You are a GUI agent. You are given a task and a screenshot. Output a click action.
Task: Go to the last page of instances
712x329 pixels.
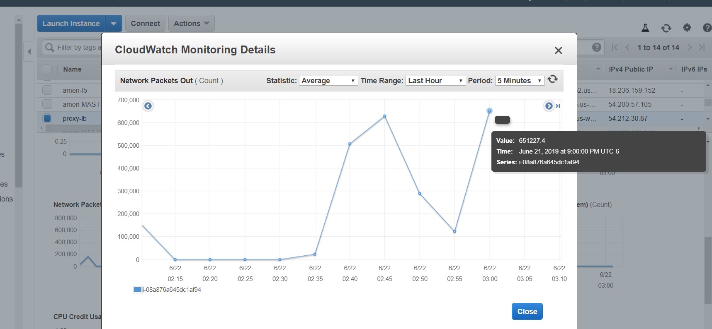pyautogui.click(x=702, y=48)
